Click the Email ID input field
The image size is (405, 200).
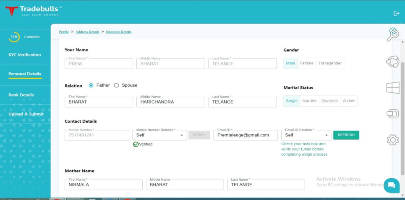click(x=245, y=135)
